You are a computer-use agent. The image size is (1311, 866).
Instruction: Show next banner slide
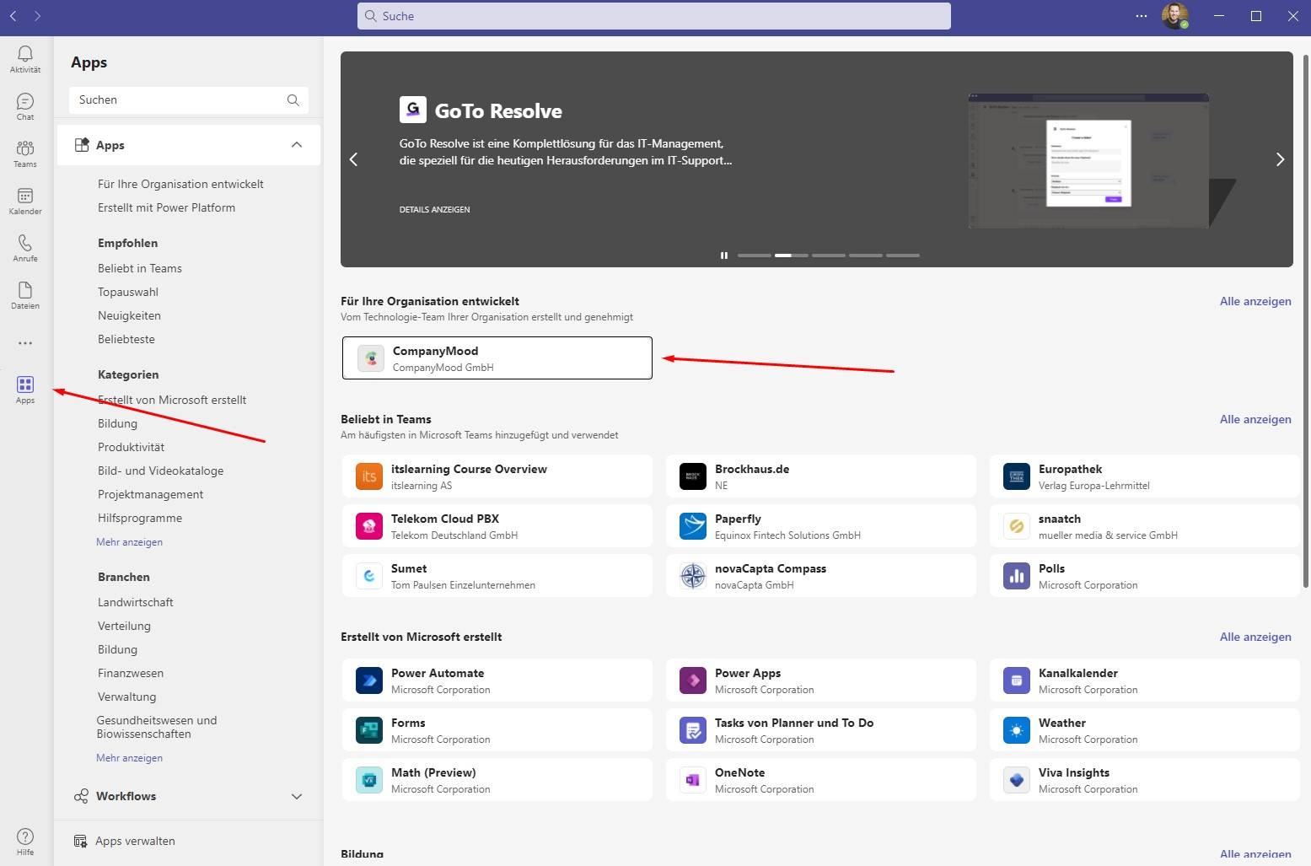point(1280,159)
